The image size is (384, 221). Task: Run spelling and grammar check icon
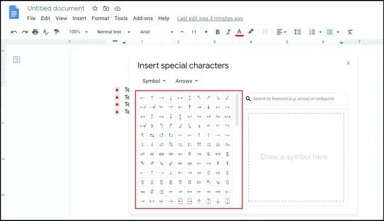point(46,32)
